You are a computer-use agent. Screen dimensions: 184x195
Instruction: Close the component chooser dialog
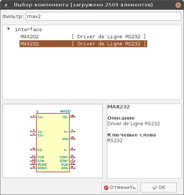pos(178,5)
